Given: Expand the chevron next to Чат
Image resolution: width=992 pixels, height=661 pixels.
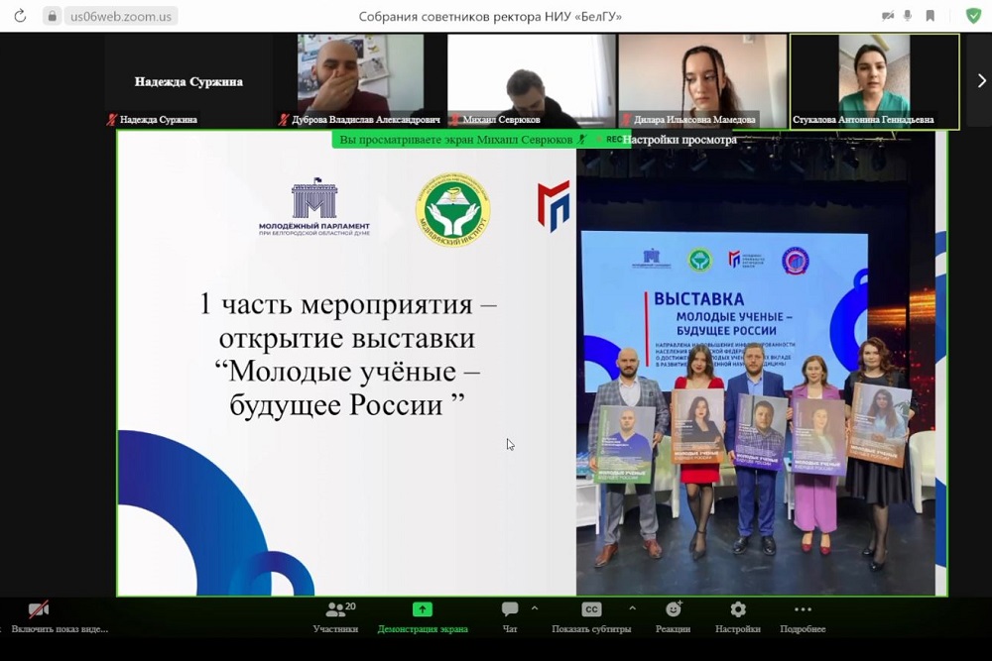Looking at the screenshot, I should click(535, 607).
